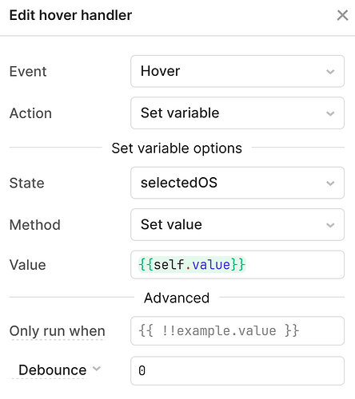Close the Edit hover handler panel
Image resolution: width=355 pixels, height=399 pixels.
[x=342, y=15]
